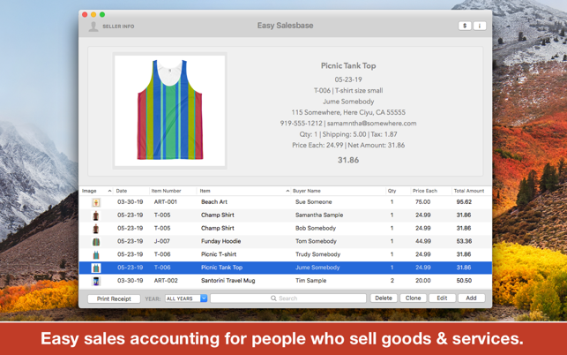Screen dimensions: 567x355
Task: Click 'ART-002' item number cell
Action: click(166, 280)
